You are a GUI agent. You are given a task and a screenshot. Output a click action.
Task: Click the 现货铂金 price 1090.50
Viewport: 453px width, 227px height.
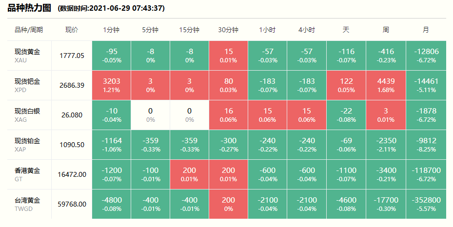(72, 145)
